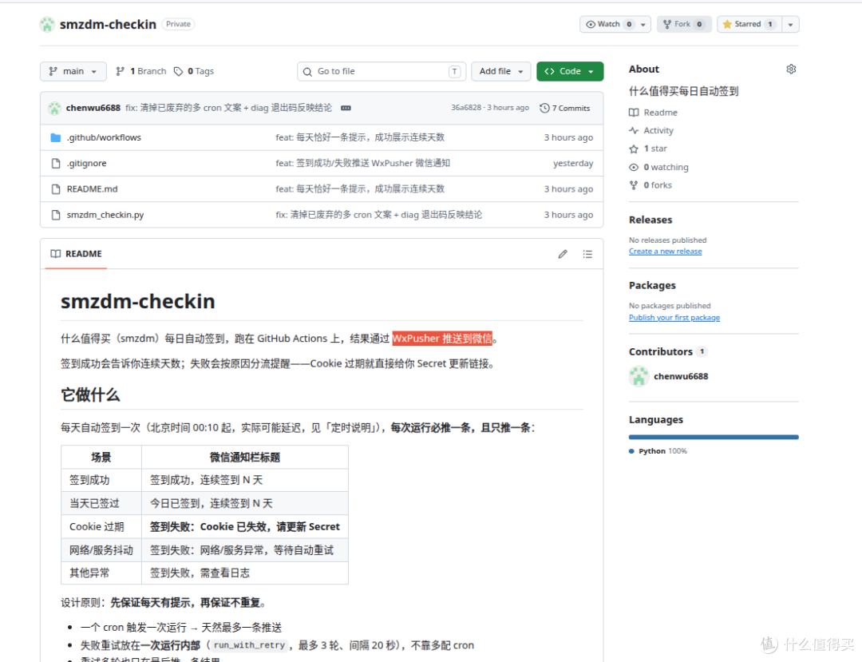This screenshot has height=662, width=862.
Task: Click the README book icon in tab
Action: [x=56, y=253]
